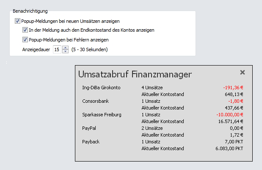Click the 2 Umsätze PayPal label
The width and height of the screenshot is (262, 170).
(x=152, y=128)
